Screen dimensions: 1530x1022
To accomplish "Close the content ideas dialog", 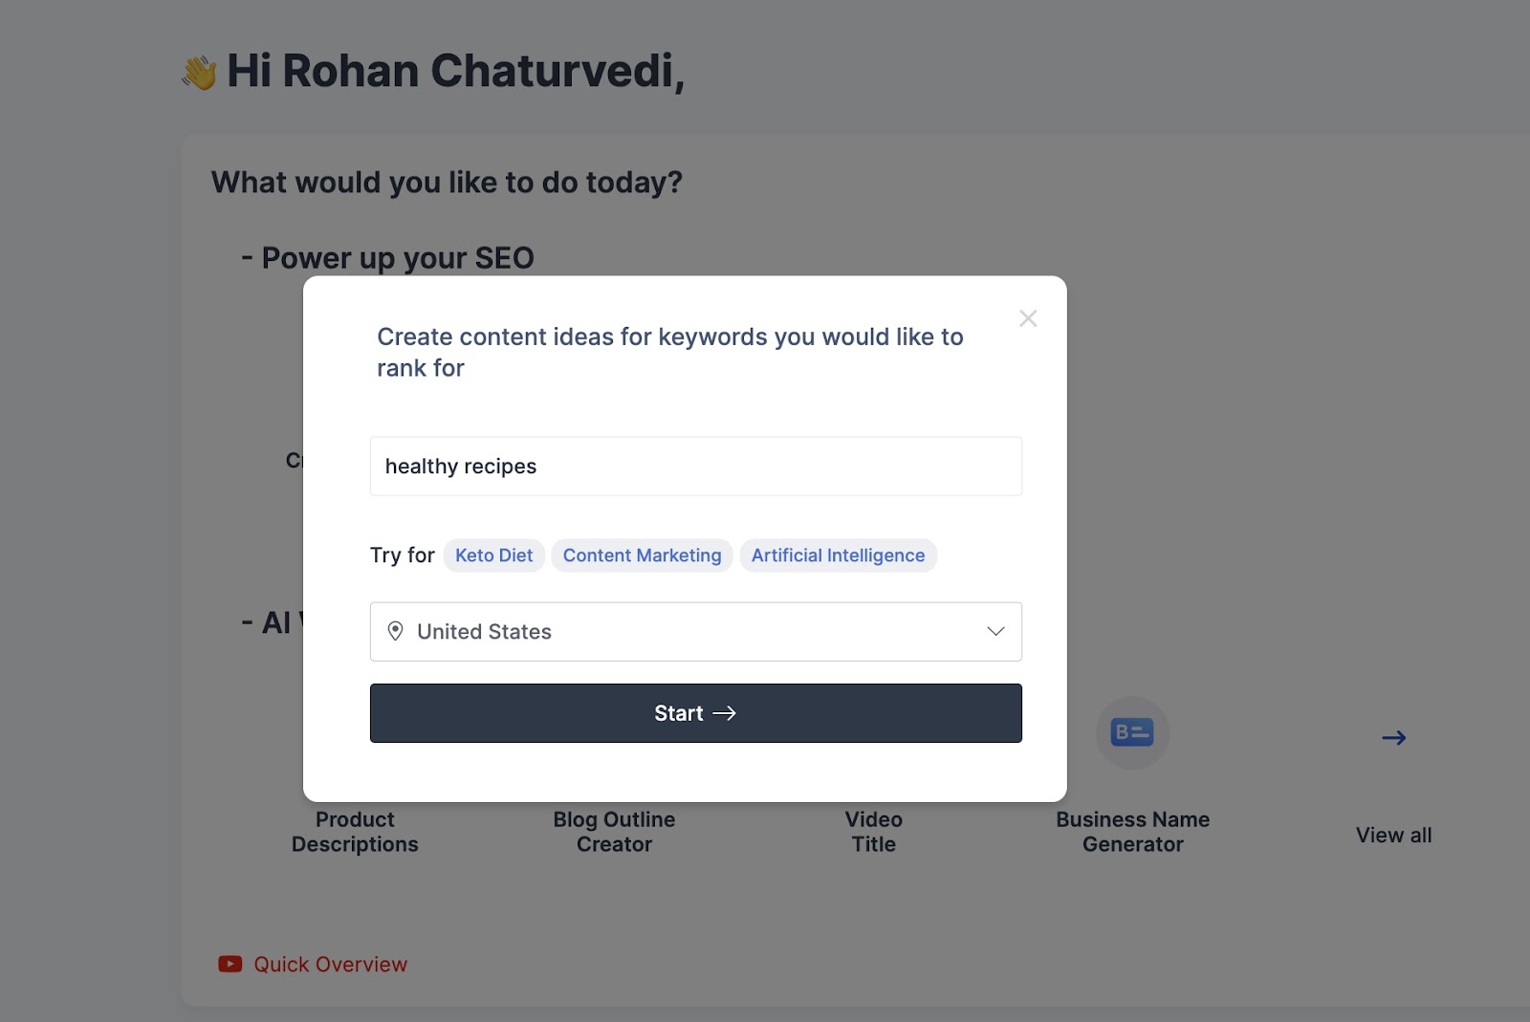I will click(x=1028, y=318).
